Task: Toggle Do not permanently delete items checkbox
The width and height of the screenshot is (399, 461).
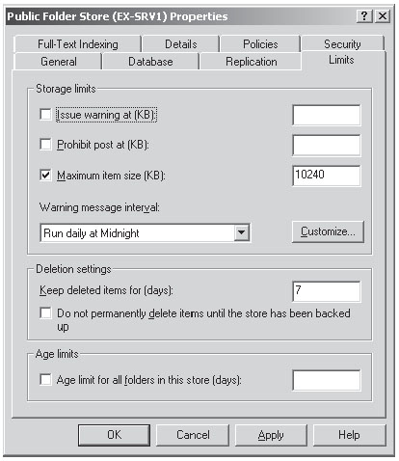Action: 45,312
